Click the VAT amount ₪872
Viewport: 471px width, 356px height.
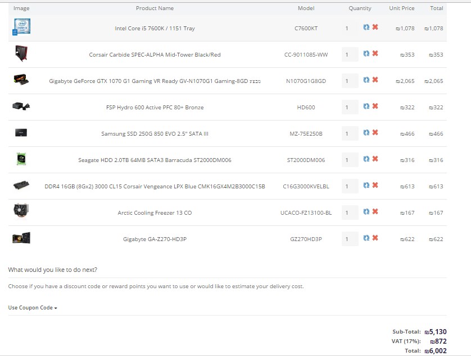coord(438,341)
